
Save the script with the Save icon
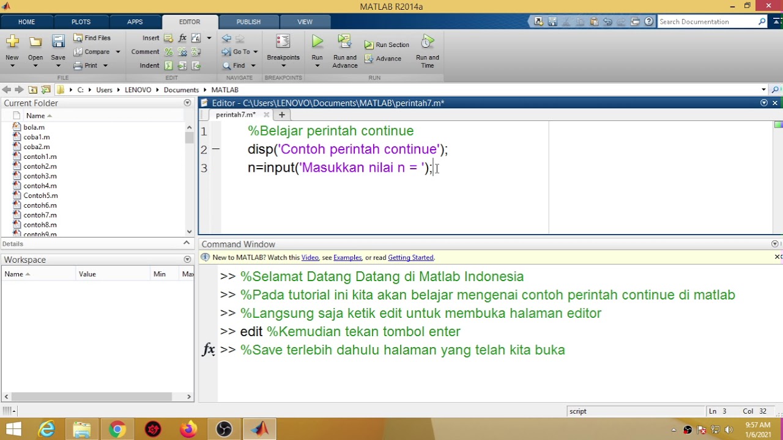click(x=58, y=42)
